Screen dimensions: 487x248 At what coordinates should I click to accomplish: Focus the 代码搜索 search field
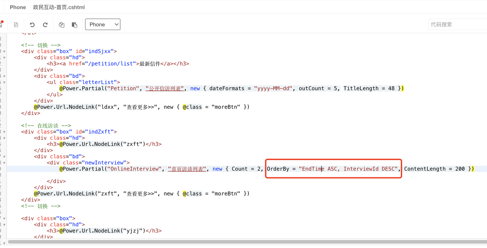click(457, 24)
